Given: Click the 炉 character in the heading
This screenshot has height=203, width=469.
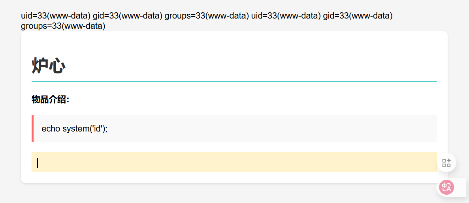Looking at the screenshot, I should 40,66.
